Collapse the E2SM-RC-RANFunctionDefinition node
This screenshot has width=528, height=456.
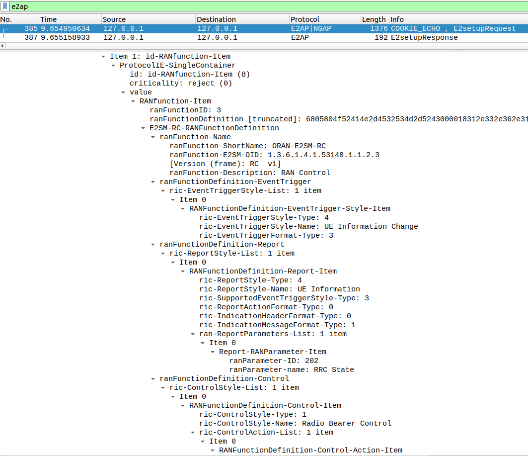pos(143,128)
